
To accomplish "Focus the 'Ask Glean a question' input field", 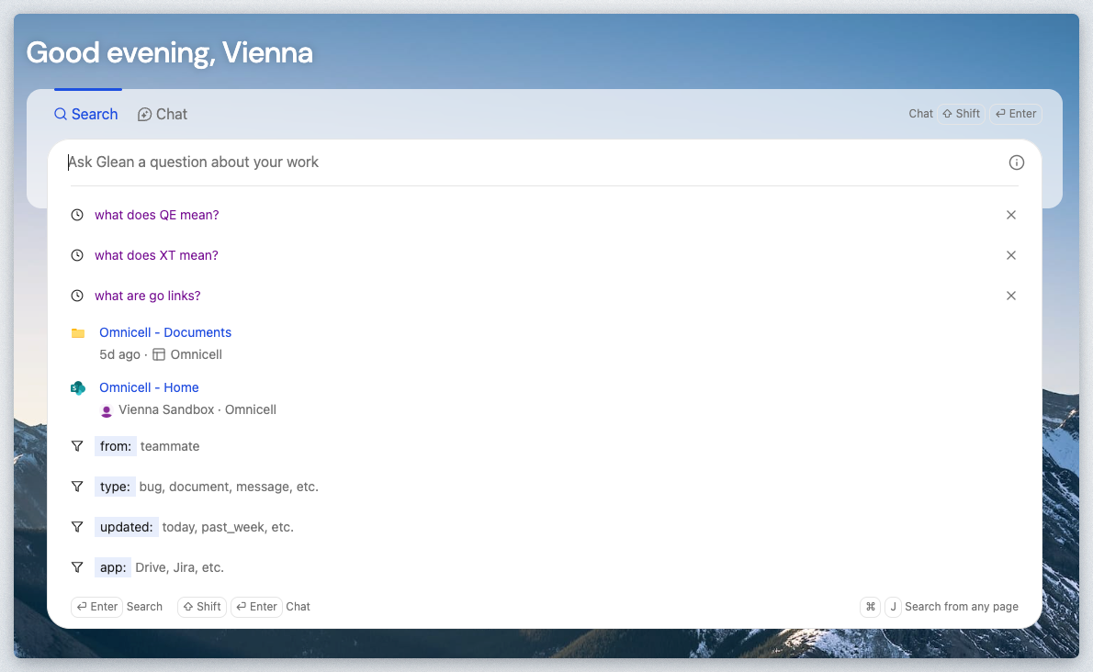I will pyautogui.click(x=533, y=162).
